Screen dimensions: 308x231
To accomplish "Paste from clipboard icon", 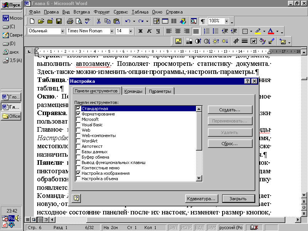I will pyautogui.click(x=117, y=21).
